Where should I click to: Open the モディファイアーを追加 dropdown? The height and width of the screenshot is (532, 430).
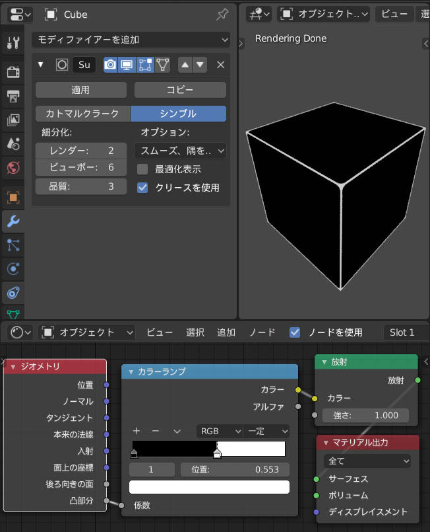point(131,40)
